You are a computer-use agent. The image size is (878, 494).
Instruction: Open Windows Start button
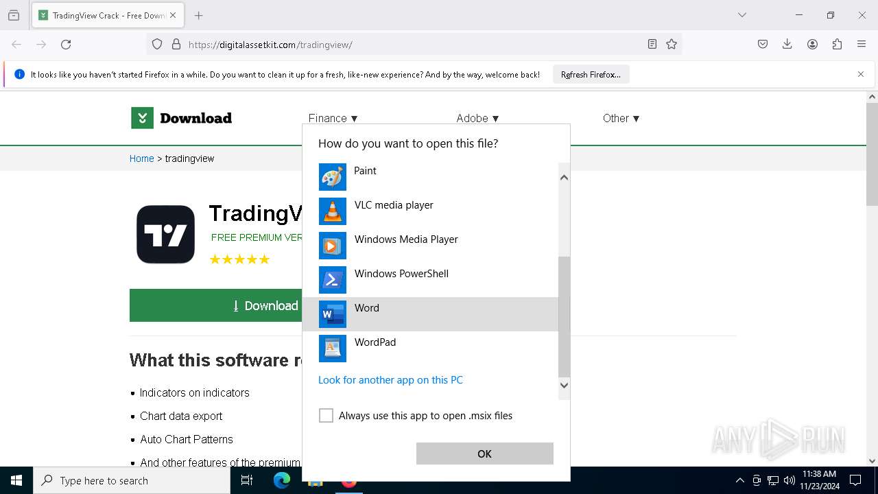click(x=16, y=480)
